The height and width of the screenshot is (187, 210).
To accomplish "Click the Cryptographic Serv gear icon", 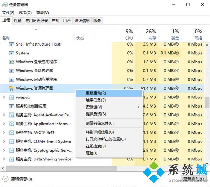I will click(12, 150).
